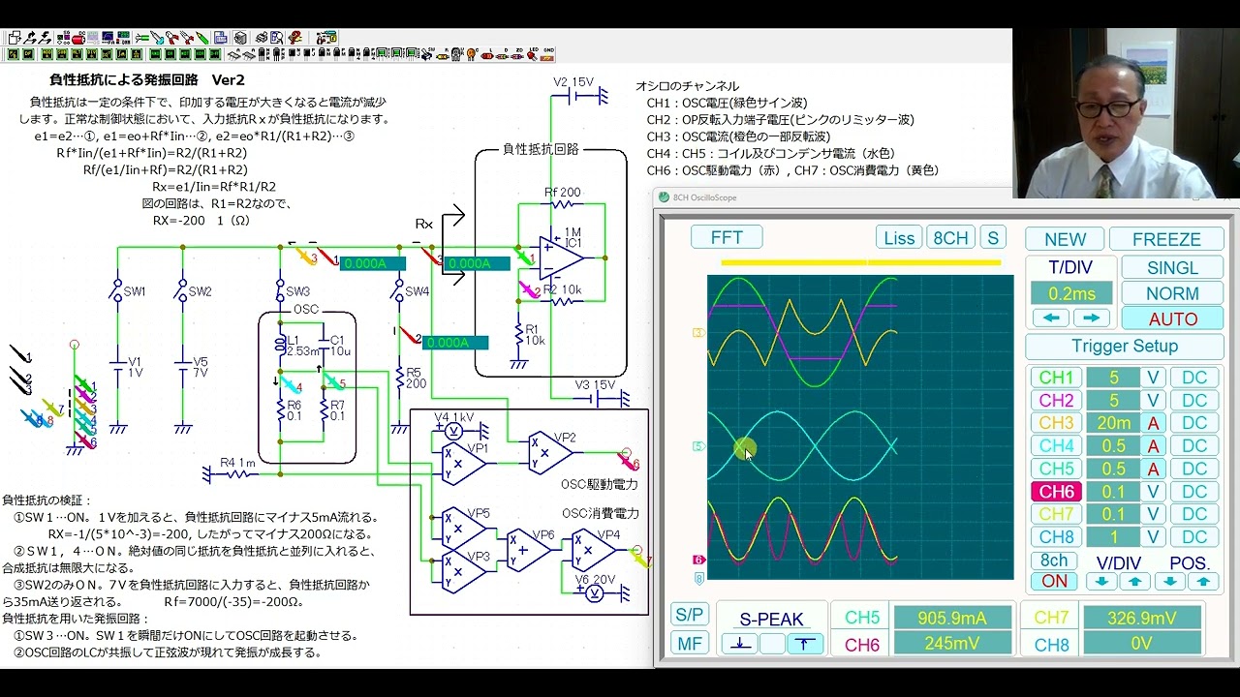Image resolution: width=1240 pixels, height=697 pixels.
Task: Click the CH7 326.9mV readout
Action: coord(1141,618)
